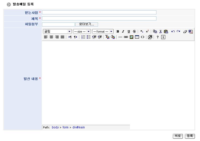Toggle bold formatting in the editor
Screen dimensions: 200x141
118,32
